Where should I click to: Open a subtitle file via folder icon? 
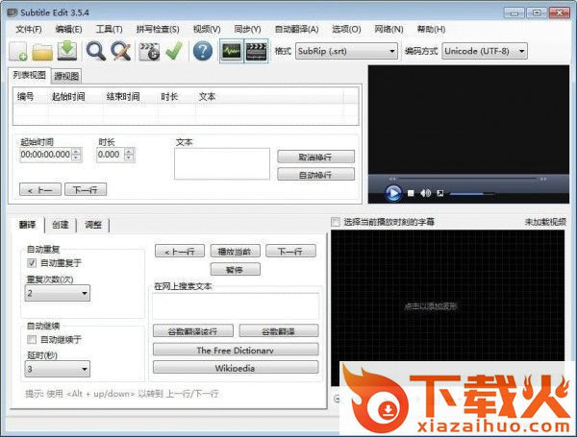click(x=42, y=52)
